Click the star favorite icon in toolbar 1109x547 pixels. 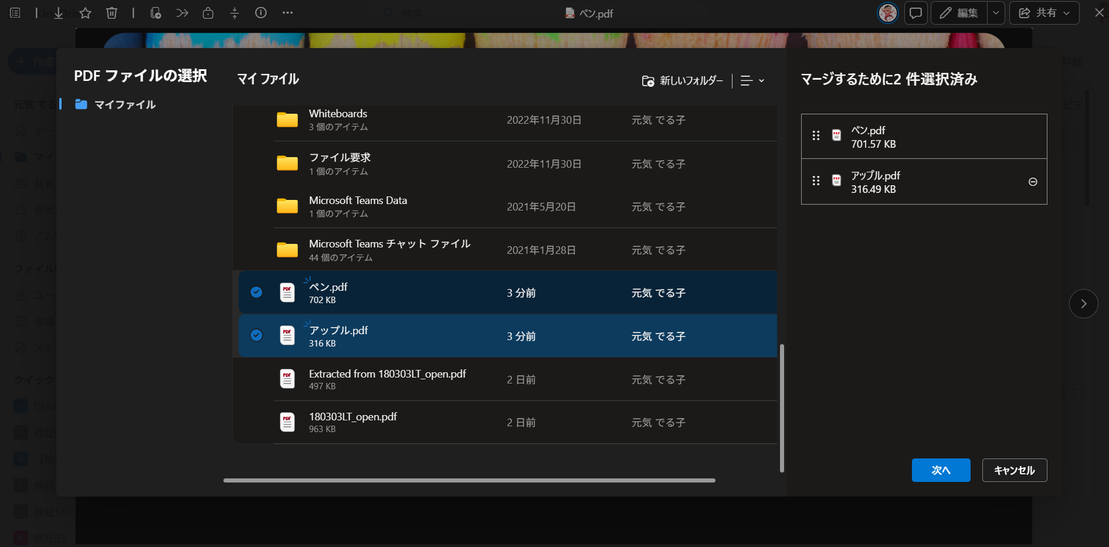coord(86,13)
